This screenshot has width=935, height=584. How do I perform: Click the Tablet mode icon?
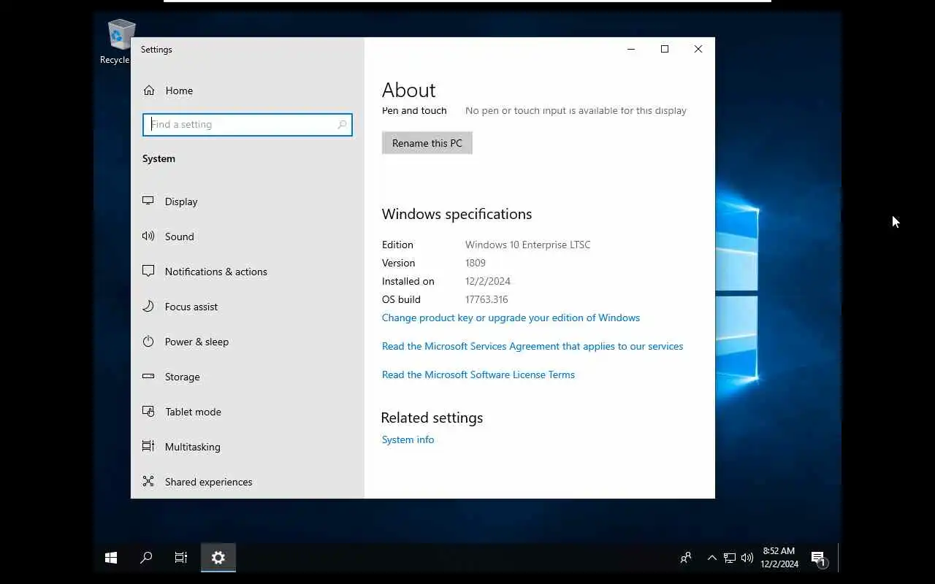click(148, 411)
